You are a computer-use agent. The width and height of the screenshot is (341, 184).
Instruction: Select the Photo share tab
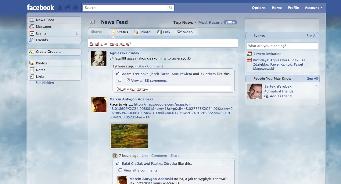click(142, 32)
